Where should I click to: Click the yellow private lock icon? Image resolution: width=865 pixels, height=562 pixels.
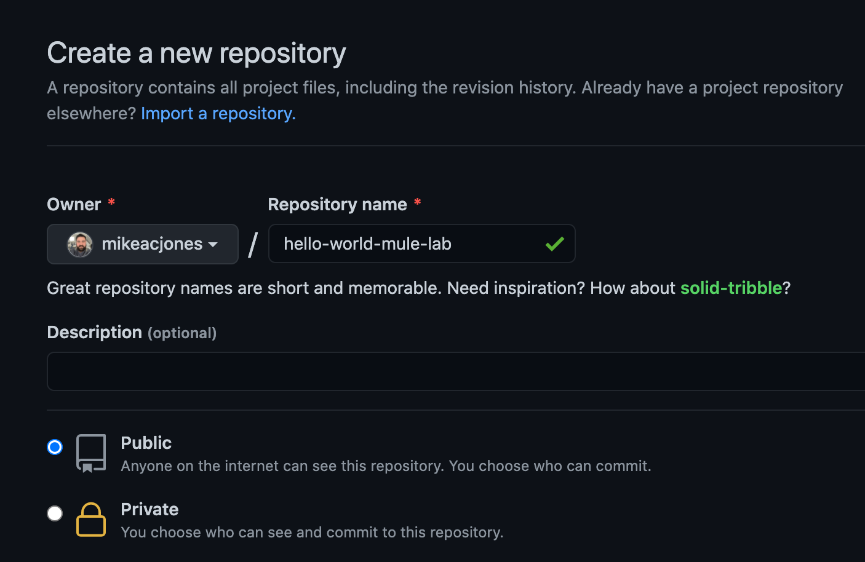click(x=91, y=520)
